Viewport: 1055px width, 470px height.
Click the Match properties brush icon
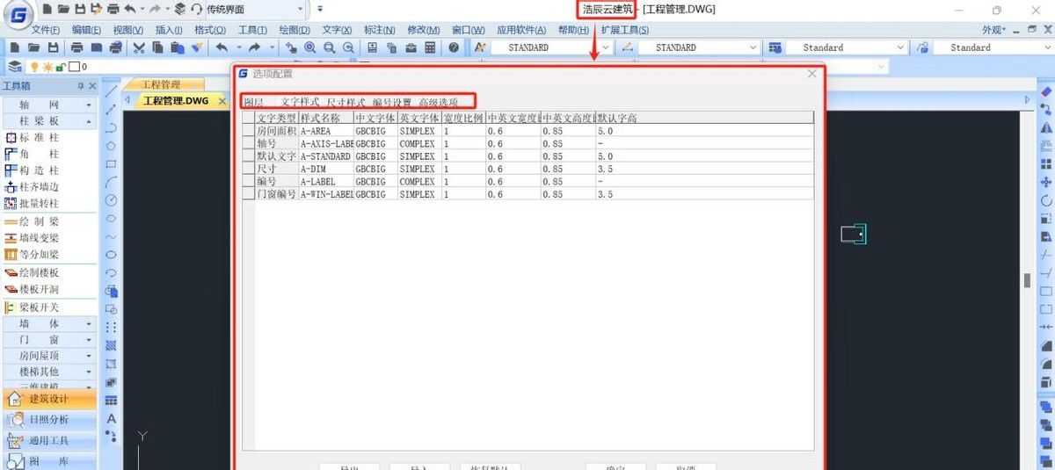click(x=197, y=47)
